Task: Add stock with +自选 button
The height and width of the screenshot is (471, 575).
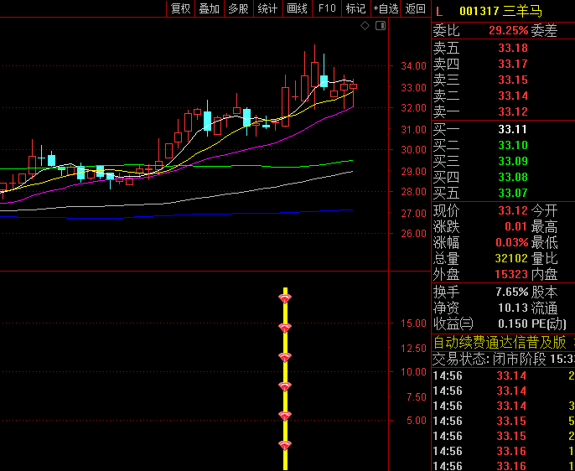Action: point(386,8)
